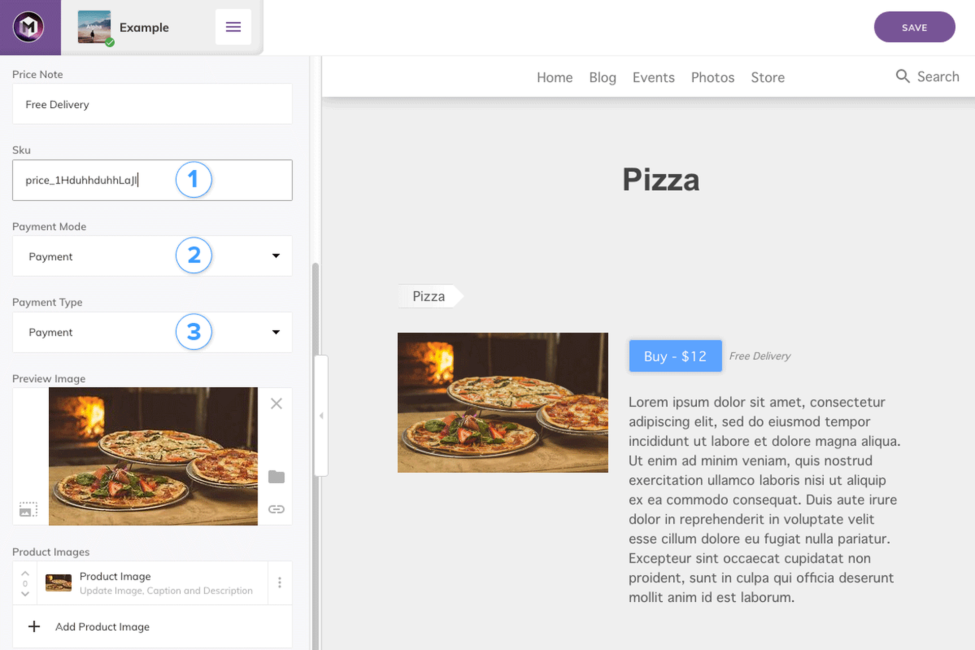Open the search icon in the site header

coord(903,76)
